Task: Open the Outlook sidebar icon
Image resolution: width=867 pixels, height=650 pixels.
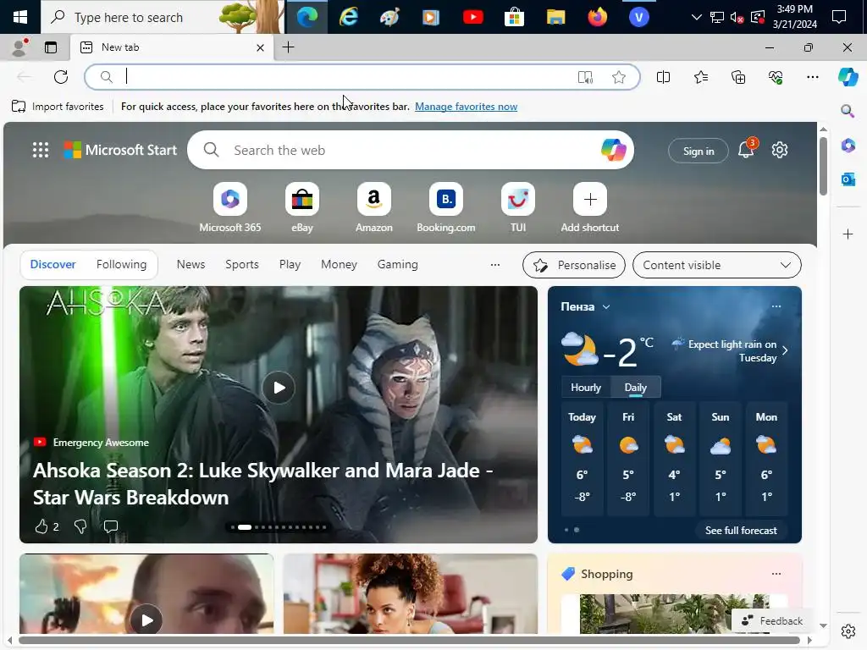Action: [x=848, y=179]
